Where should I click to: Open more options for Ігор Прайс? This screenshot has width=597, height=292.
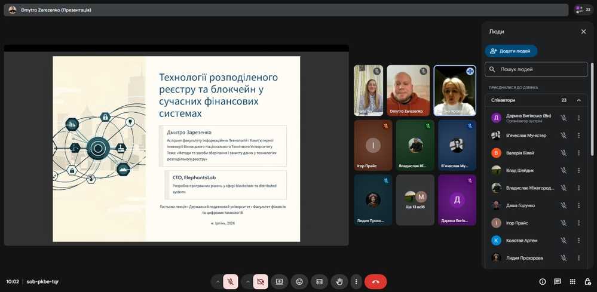578,223
